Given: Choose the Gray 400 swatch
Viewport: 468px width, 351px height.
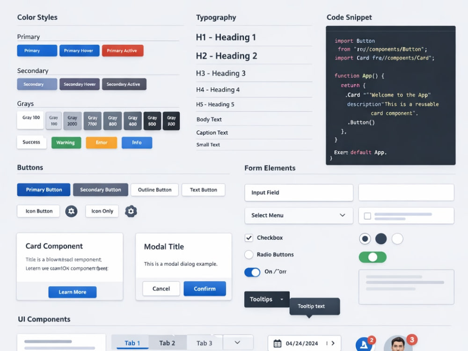Looking at the screenshot, I should click(x=132, y=121).
